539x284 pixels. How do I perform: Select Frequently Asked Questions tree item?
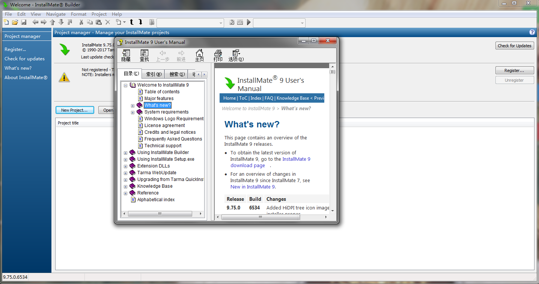point(173,139)
